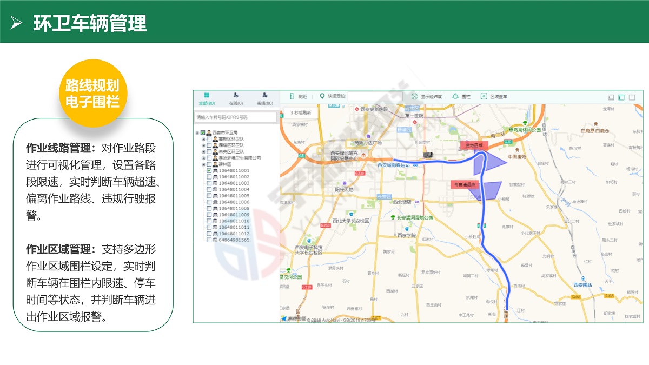This screenshot has width=649, height=365.
Task: Select vehicle 10648011004 in tree
Action: (x=234, y=189)
